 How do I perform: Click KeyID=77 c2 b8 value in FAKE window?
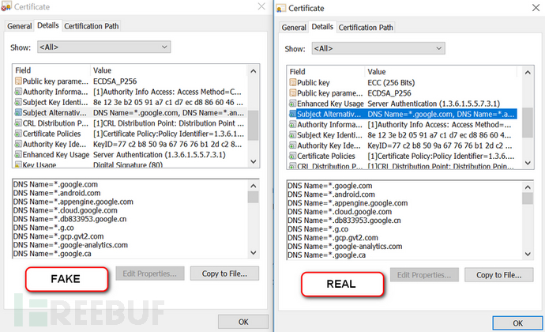point(167,145)
